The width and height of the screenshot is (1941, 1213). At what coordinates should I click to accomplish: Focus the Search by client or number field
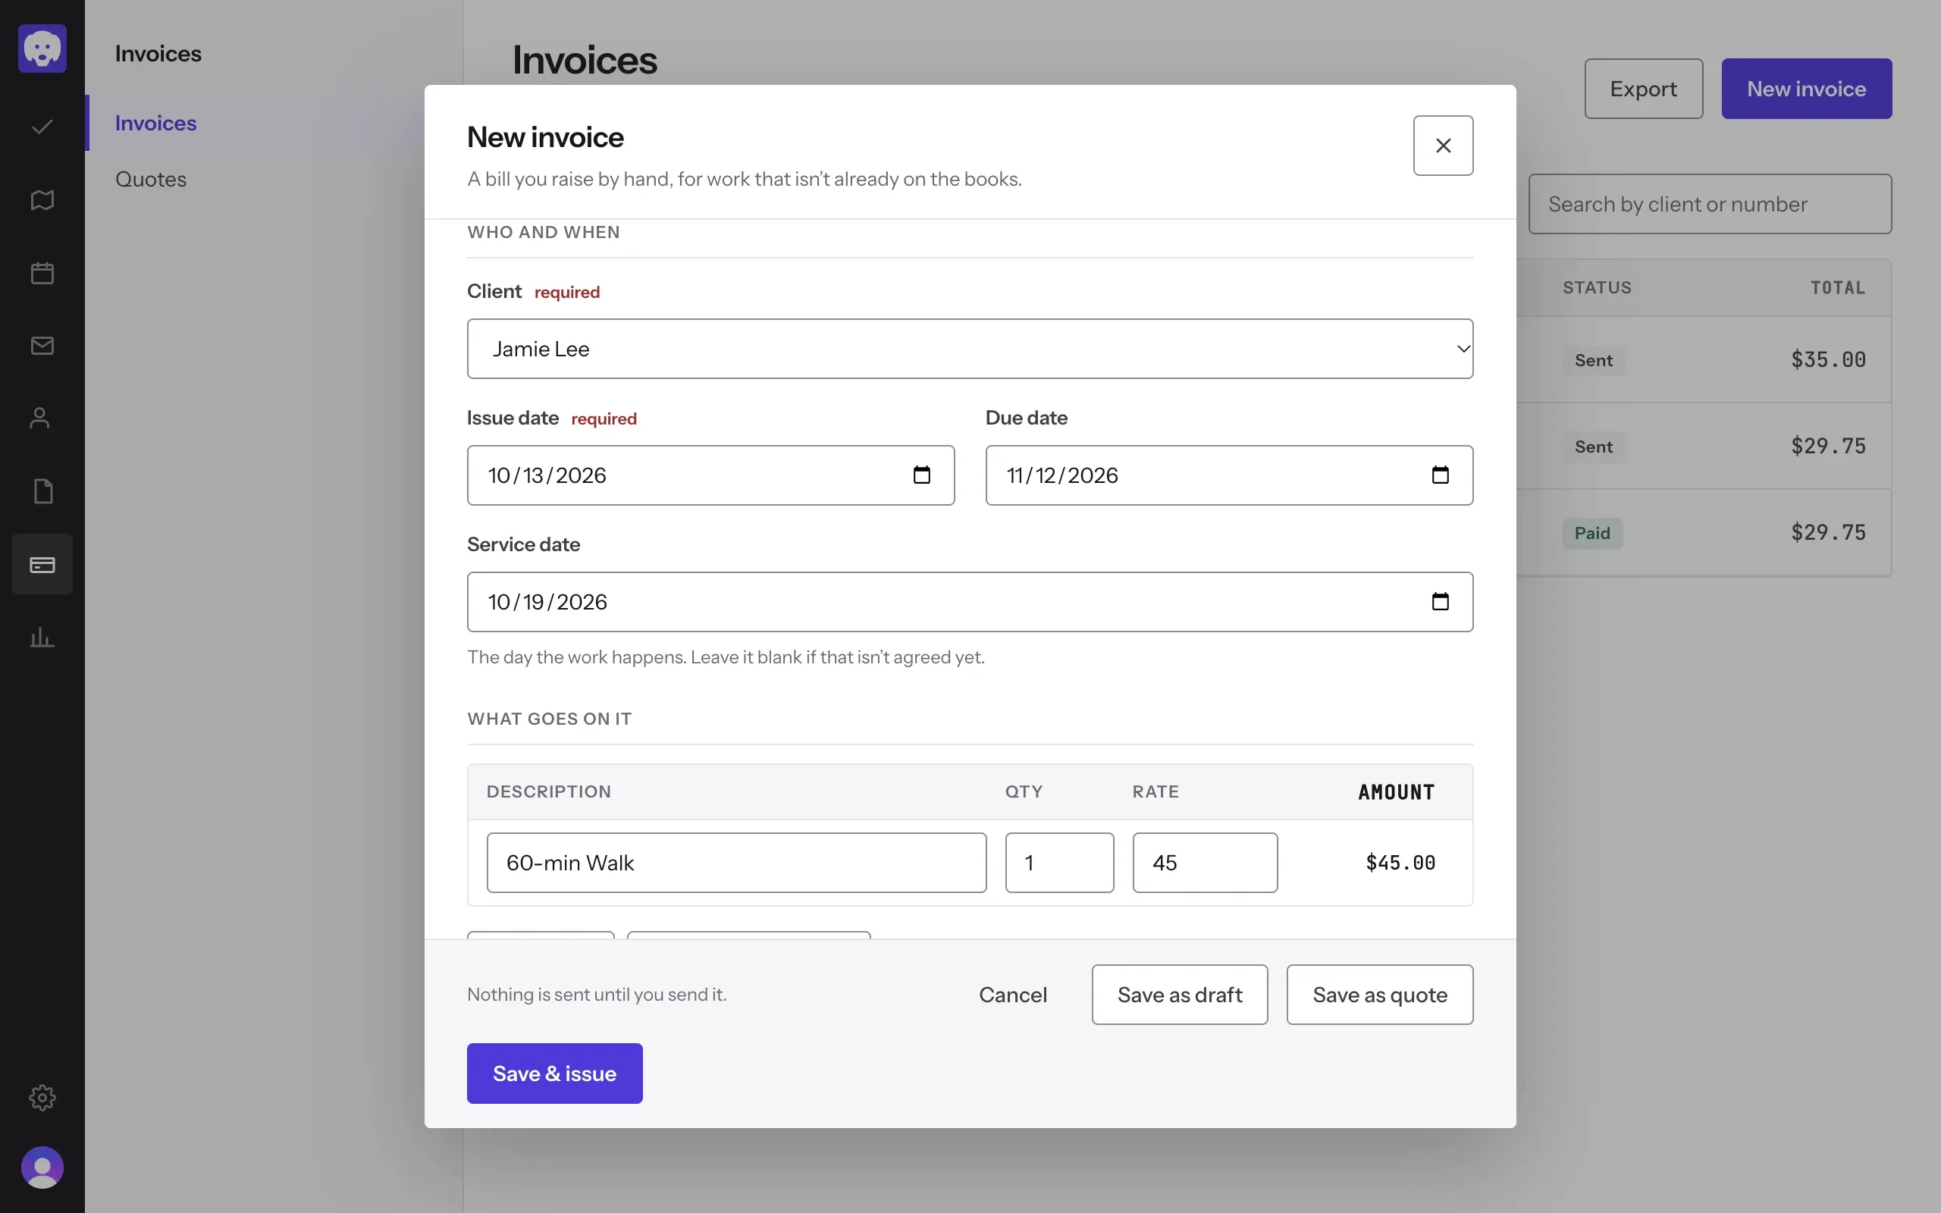(x=1710, y=205)
